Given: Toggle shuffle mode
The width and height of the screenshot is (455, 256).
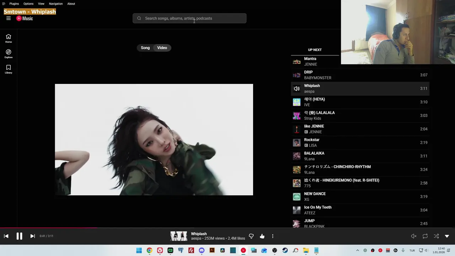Looking at the screenshot, I should click(436, 236).
